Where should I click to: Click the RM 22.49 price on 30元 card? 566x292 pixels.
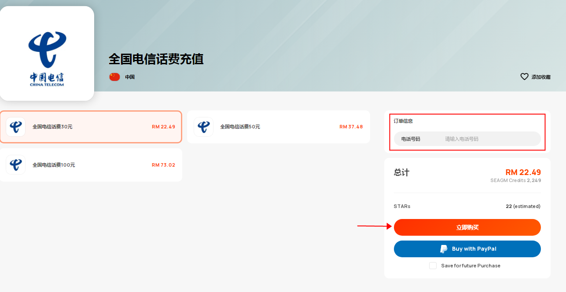pyautogui.click(x=164, y=127)
